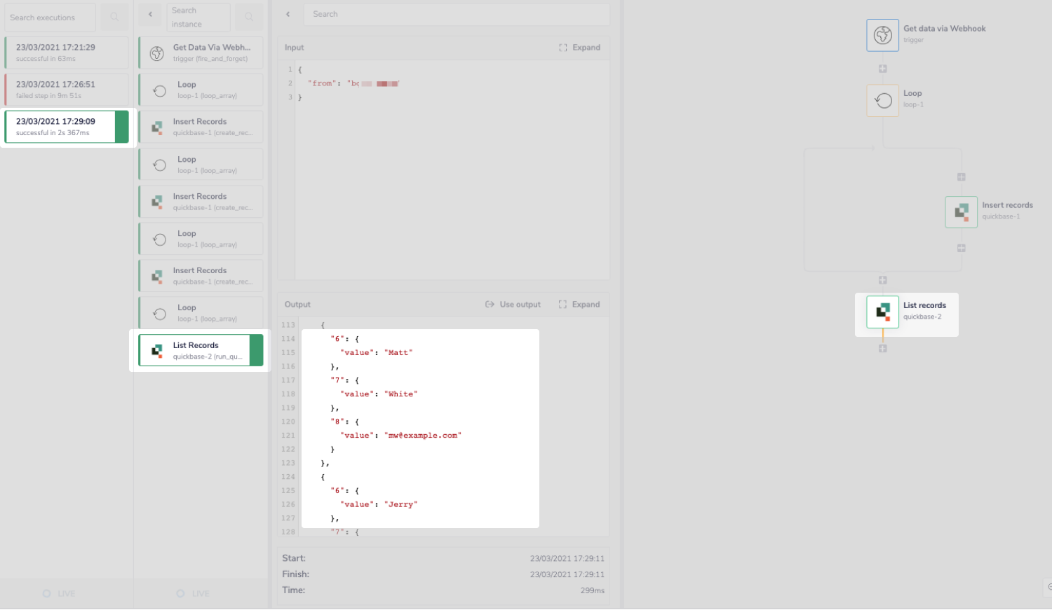This screenshot has width=1052, height=610.
Task: Click the Insert records Quickbase icon on canvas
Action: (961, 212)
